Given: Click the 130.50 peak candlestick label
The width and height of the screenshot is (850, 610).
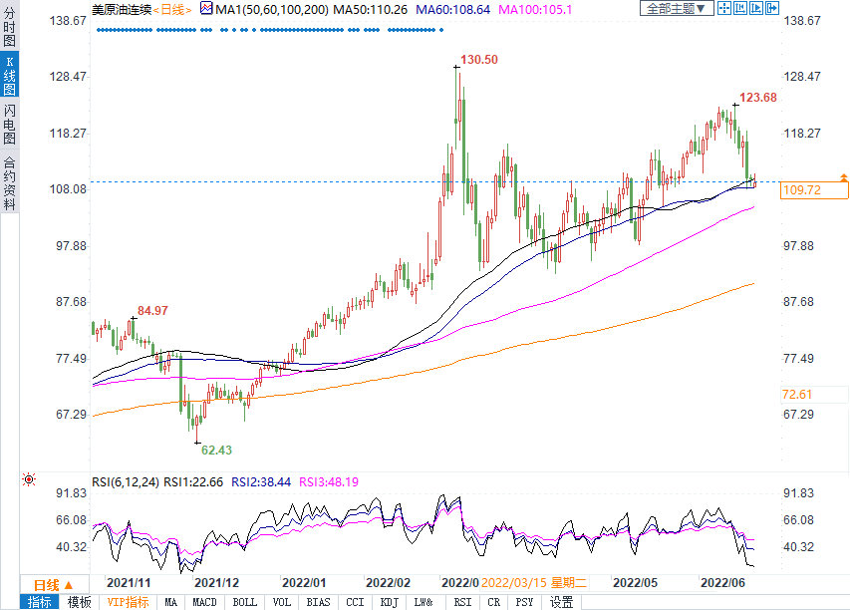Looking at the screenshot, I should [479, 60].
